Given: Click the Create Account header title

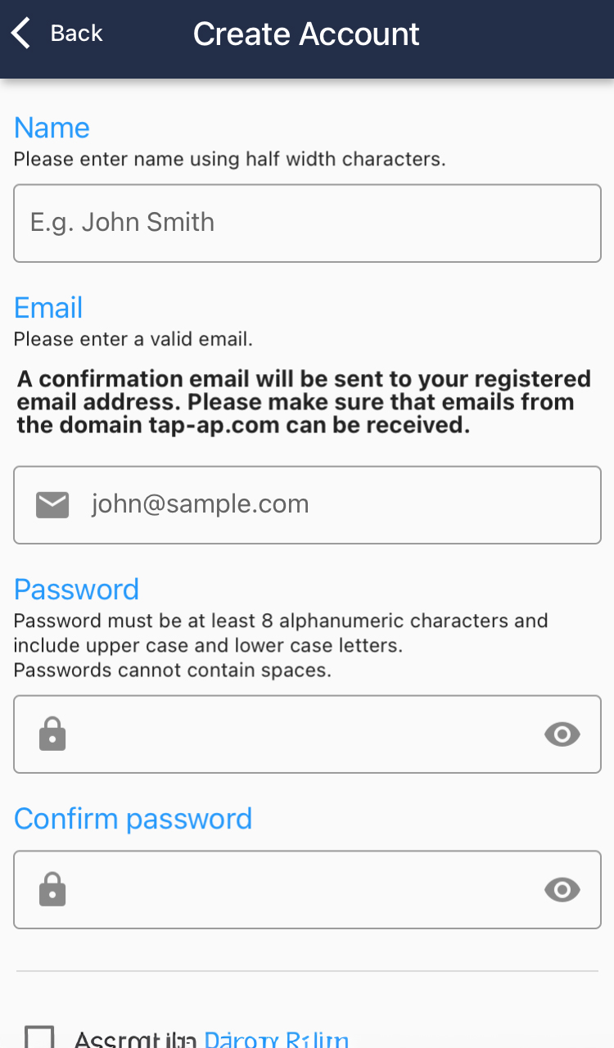Looking at the screenshot, I should (x=306, y=34).
